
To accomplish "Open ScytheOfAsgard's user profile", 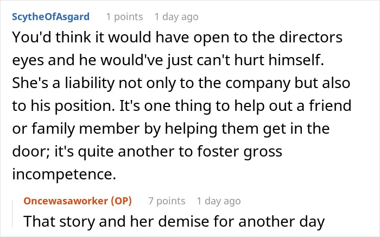I will (x=50, y=17).
